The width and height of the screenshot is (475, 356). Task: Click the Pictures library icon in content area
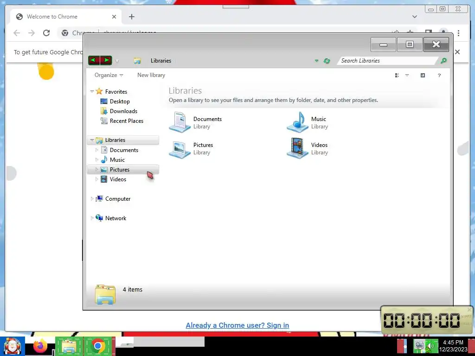click(180, 149)
